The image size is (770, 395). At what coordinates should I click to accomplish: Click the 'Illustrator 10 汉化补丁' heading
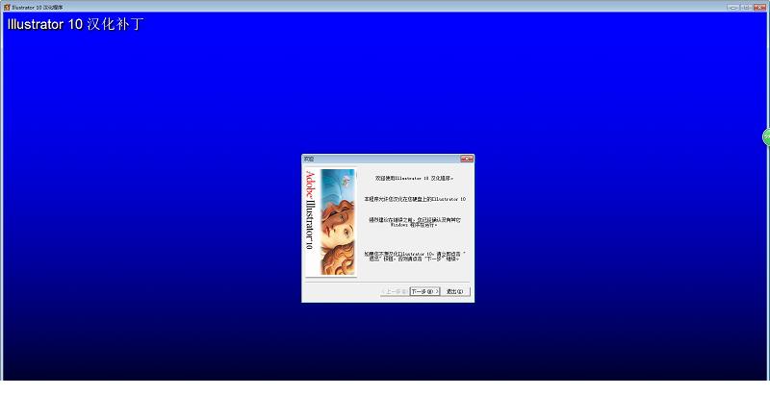(x=76, y=24)
